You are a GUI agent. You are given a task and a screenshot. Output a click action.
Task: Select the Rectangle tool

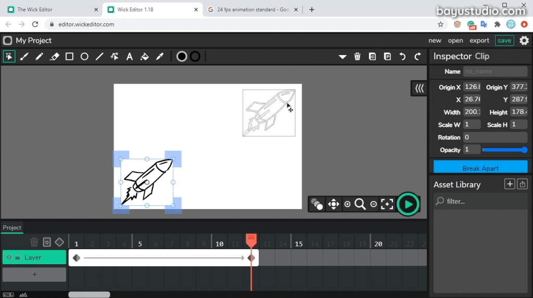pos(69,56)
